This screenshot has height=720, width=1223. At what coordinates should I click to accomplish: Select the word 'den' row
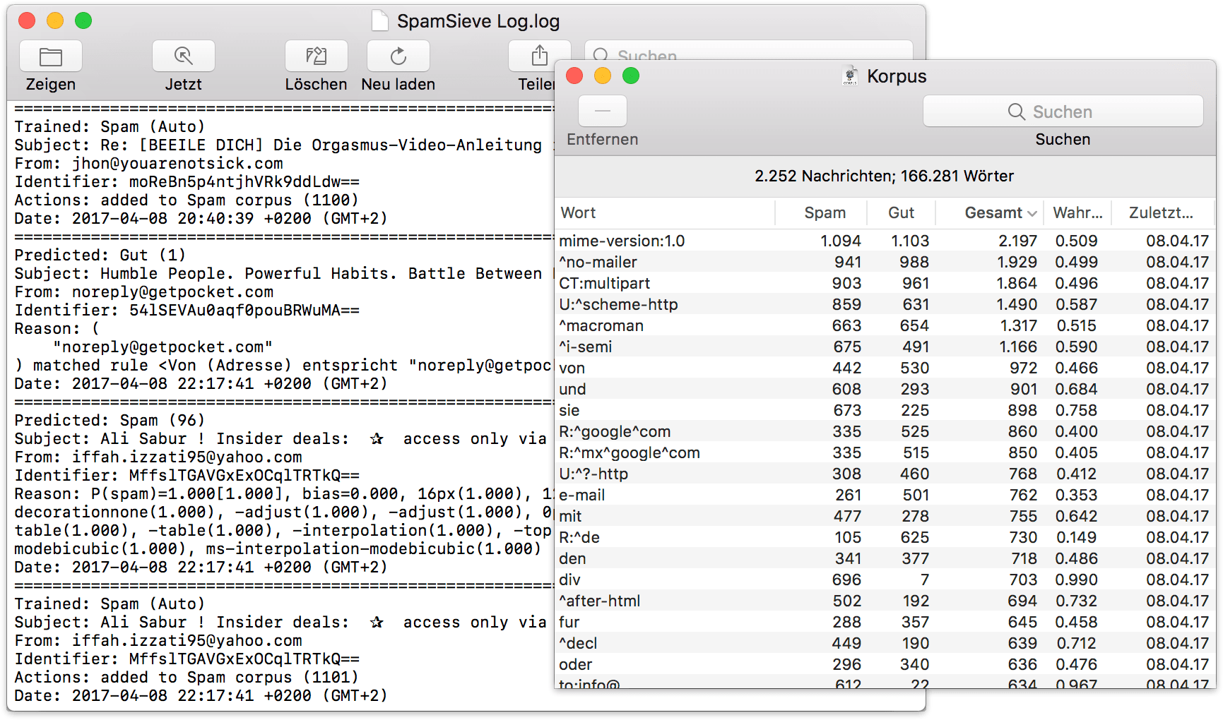click(x=885, y=558)
